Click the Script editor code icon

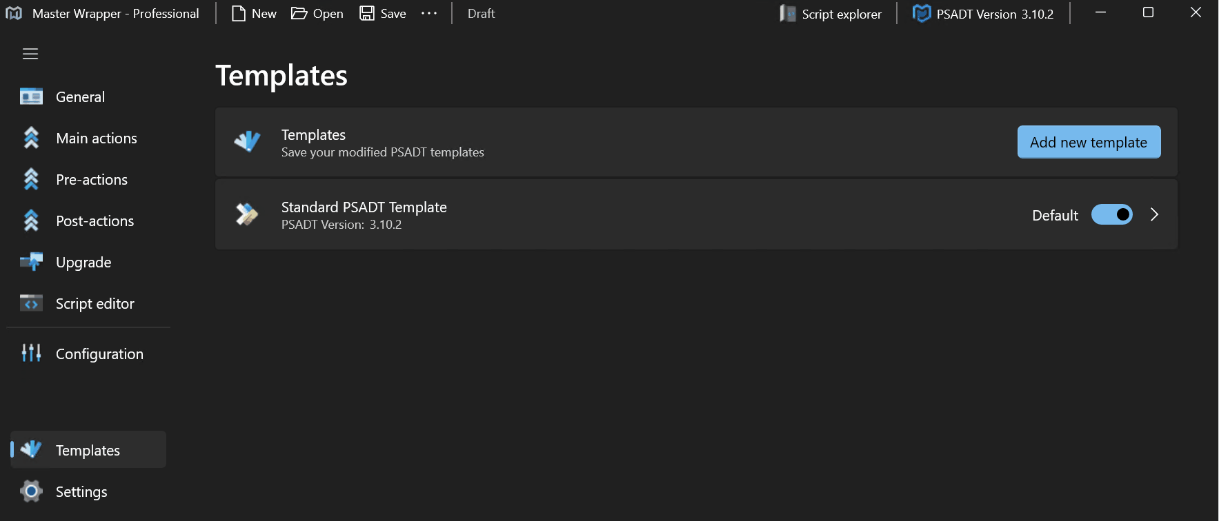coord(31,303)
